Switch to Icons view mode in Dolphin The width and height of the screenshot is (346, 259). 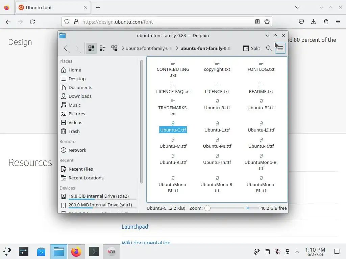[x=91, y=48]
